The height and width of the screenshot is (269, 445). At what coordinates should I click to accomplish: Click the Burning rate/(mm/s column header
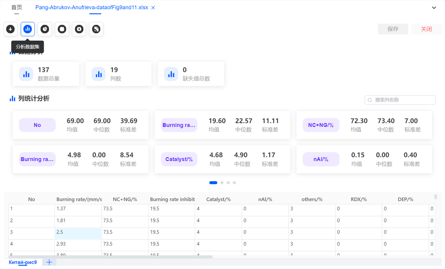coord(78,200)
